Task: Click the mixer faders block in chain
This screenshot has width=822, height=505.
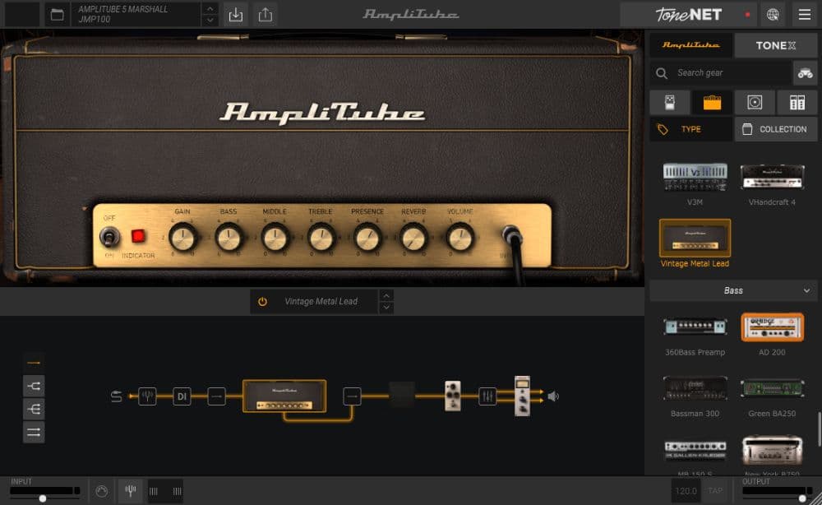Action: point(487,396)
